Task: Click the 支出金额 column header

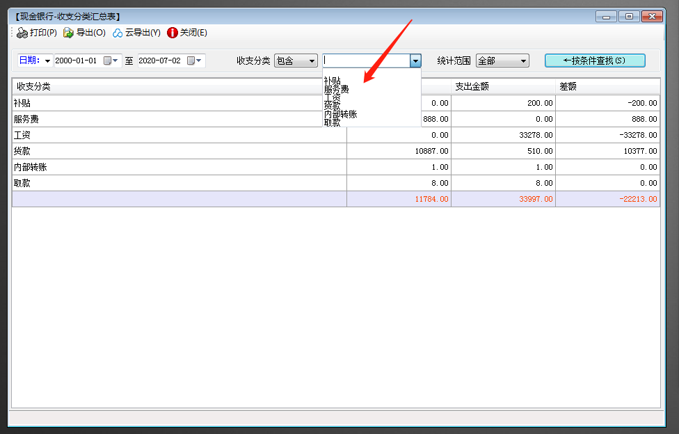Action: [502, 87]
